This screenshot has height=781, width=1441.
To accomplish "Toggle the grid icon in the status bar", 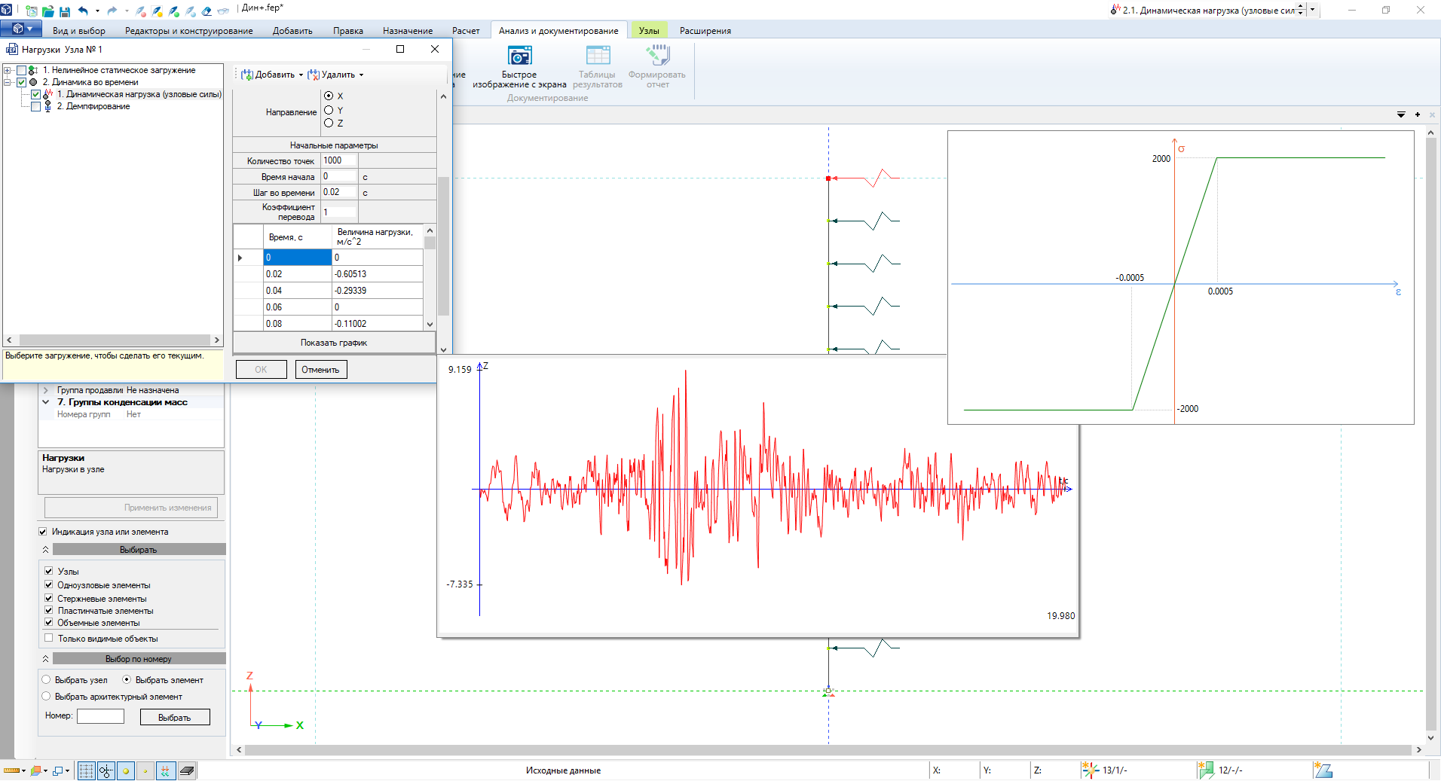I will [x=86, y=770].
